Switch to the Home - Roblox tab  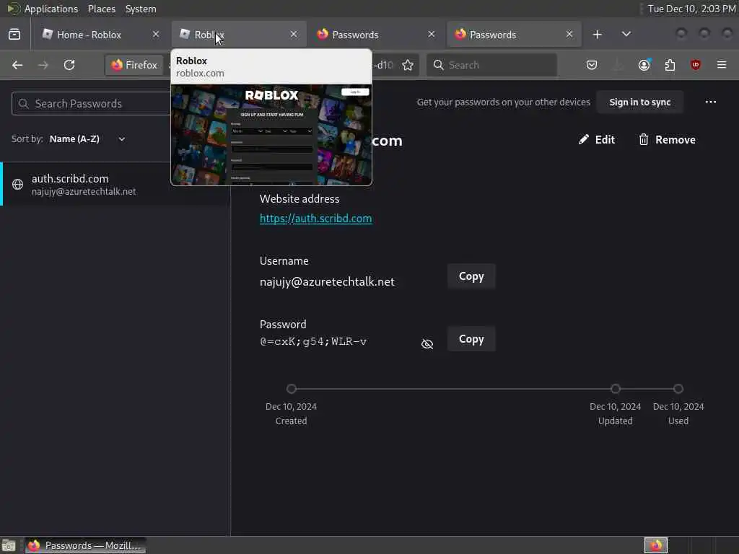point(100,35)
